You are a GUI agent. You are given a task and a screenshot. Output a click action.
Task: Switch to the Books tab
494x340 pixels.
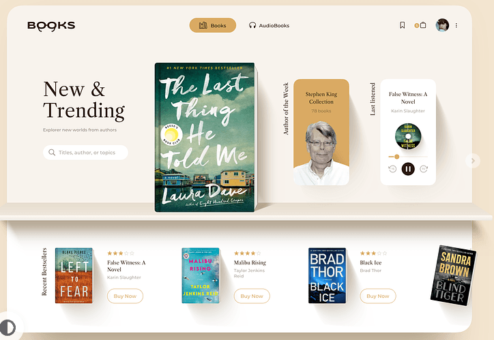[213, 25]
